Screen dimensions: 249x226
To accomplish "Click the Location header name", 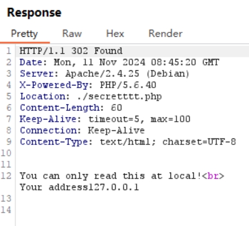I will pos(42,96).
